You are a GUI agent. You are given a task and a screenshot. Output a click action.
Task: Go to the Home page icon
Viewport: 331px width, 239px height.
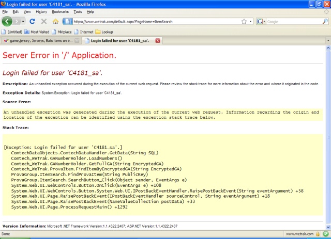55,21
